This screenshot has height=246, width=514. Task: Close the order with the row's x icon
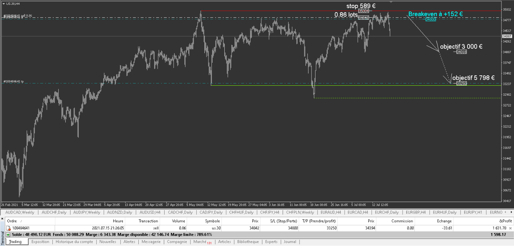click(510, 228)
